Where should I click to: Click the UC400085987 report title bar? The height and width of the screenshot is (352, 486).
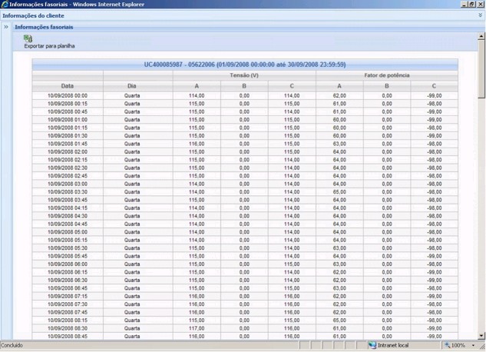(x=244, y=65)
